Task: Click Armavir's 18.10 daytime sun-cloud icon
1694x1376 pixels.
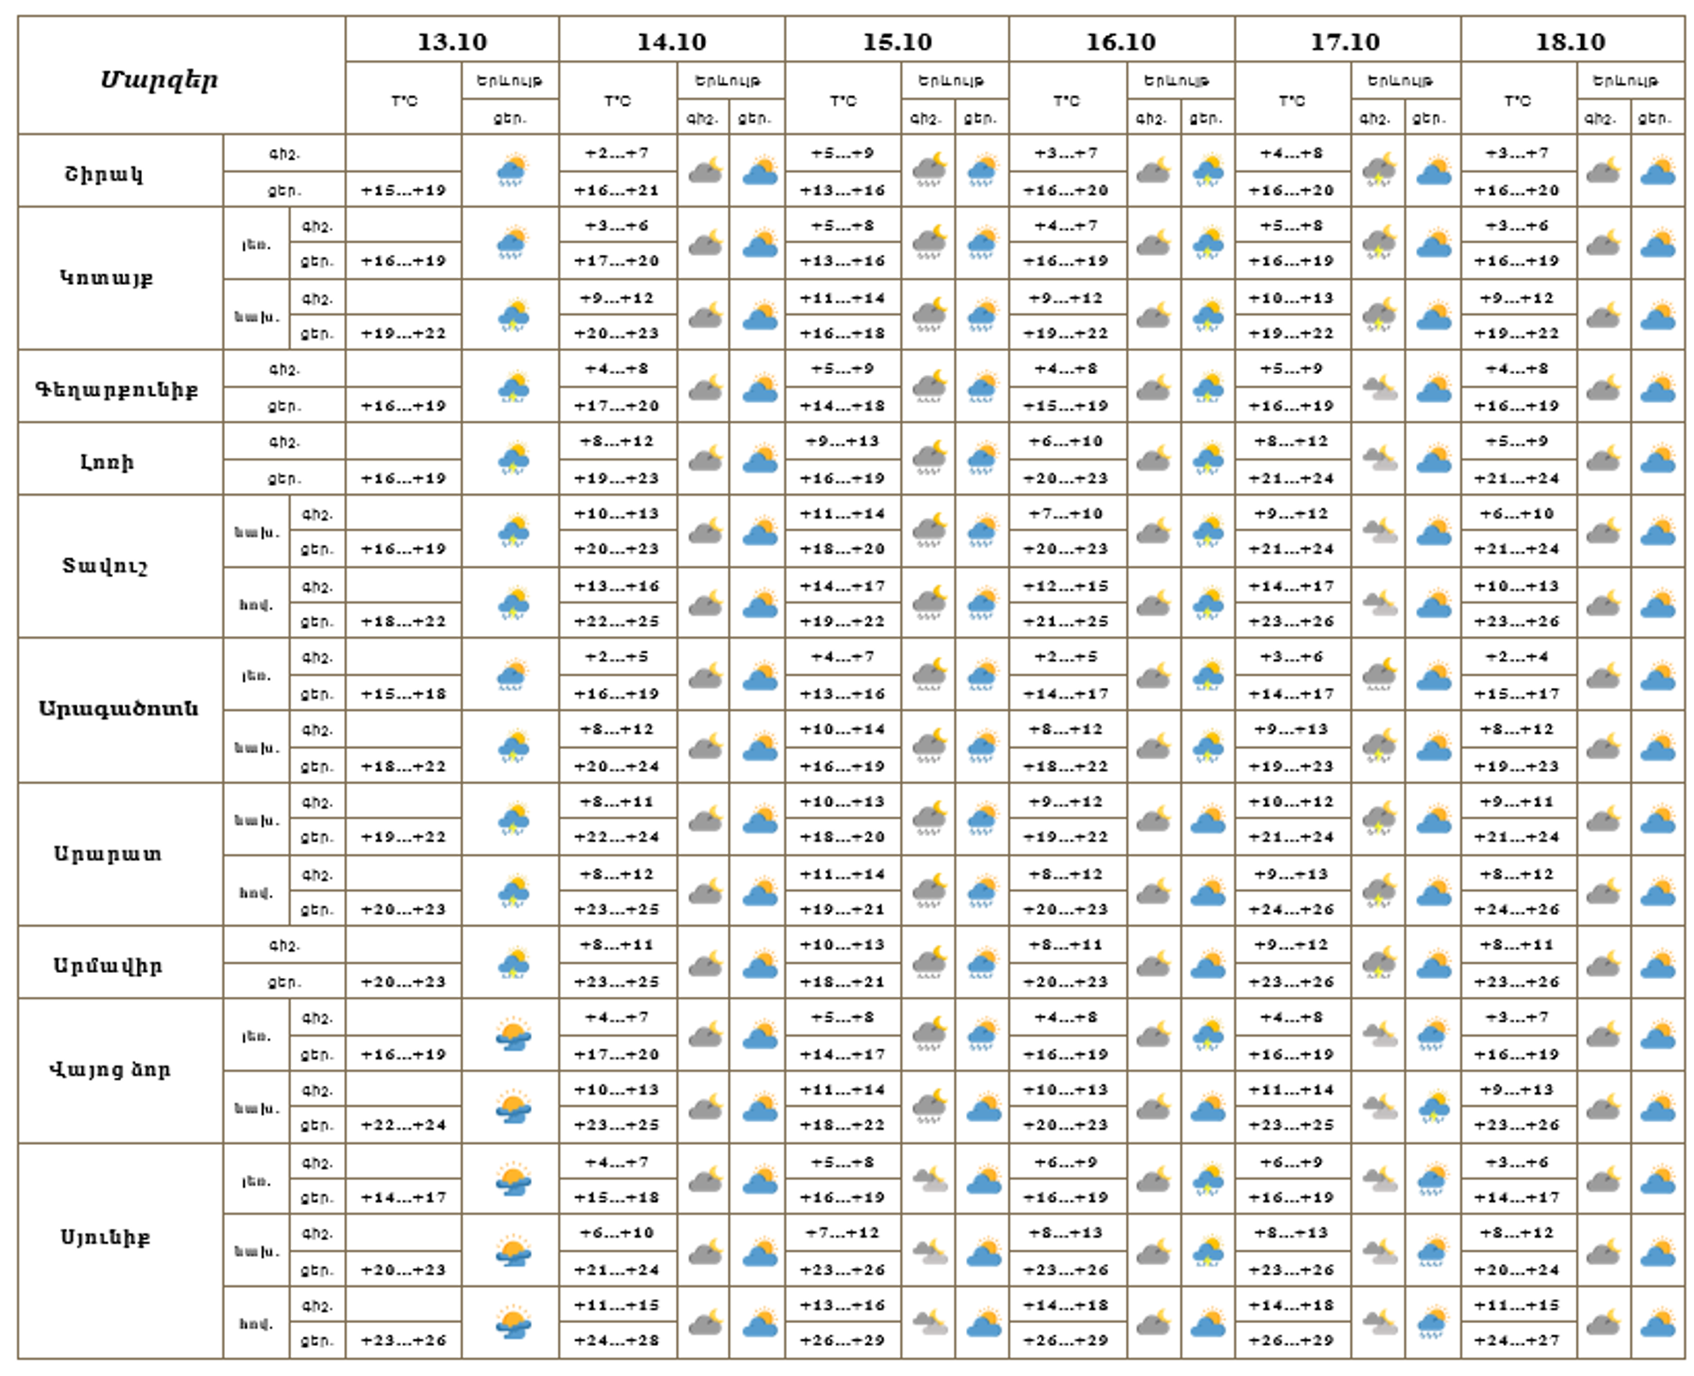Action: (x=1658, y=963)
